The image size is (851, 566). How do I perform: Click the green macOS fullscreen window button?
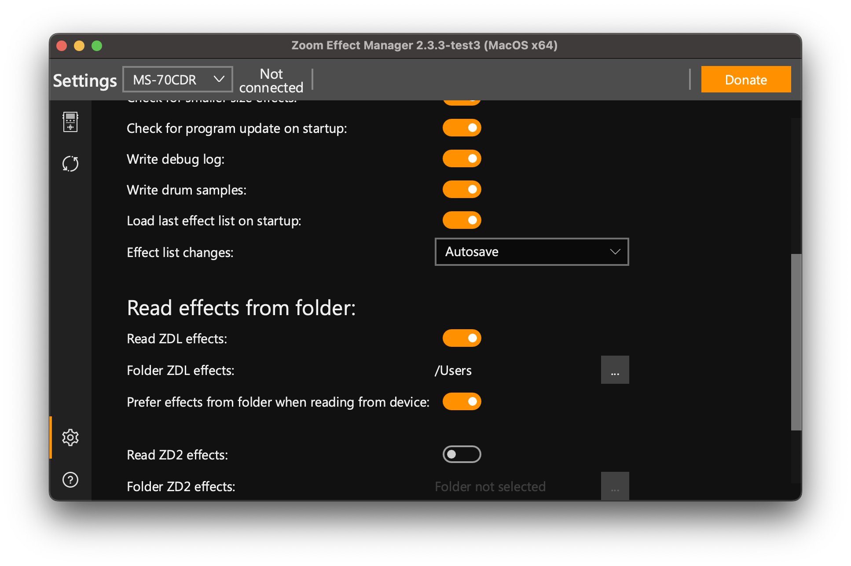pyautogui.click(x=97, y=46)
